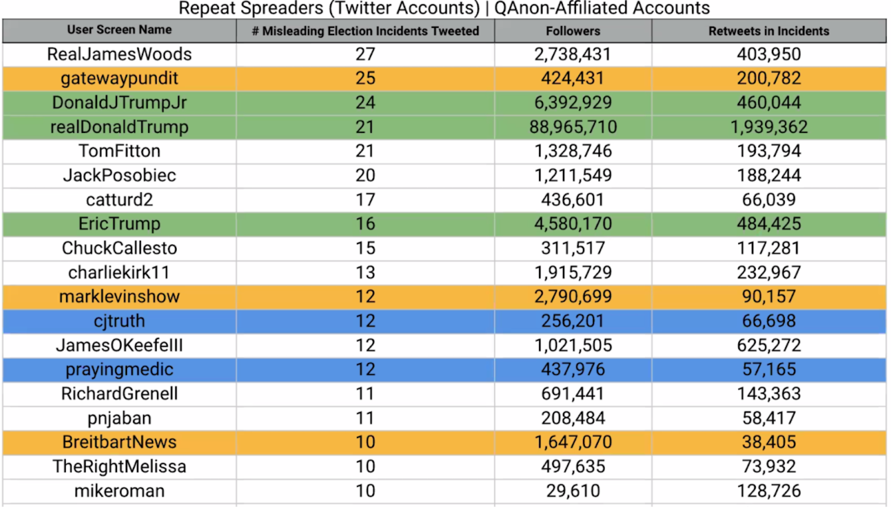The image size is (891, 510).
Task: Click retweets value 188,244
Action: [x=769, y=175]
